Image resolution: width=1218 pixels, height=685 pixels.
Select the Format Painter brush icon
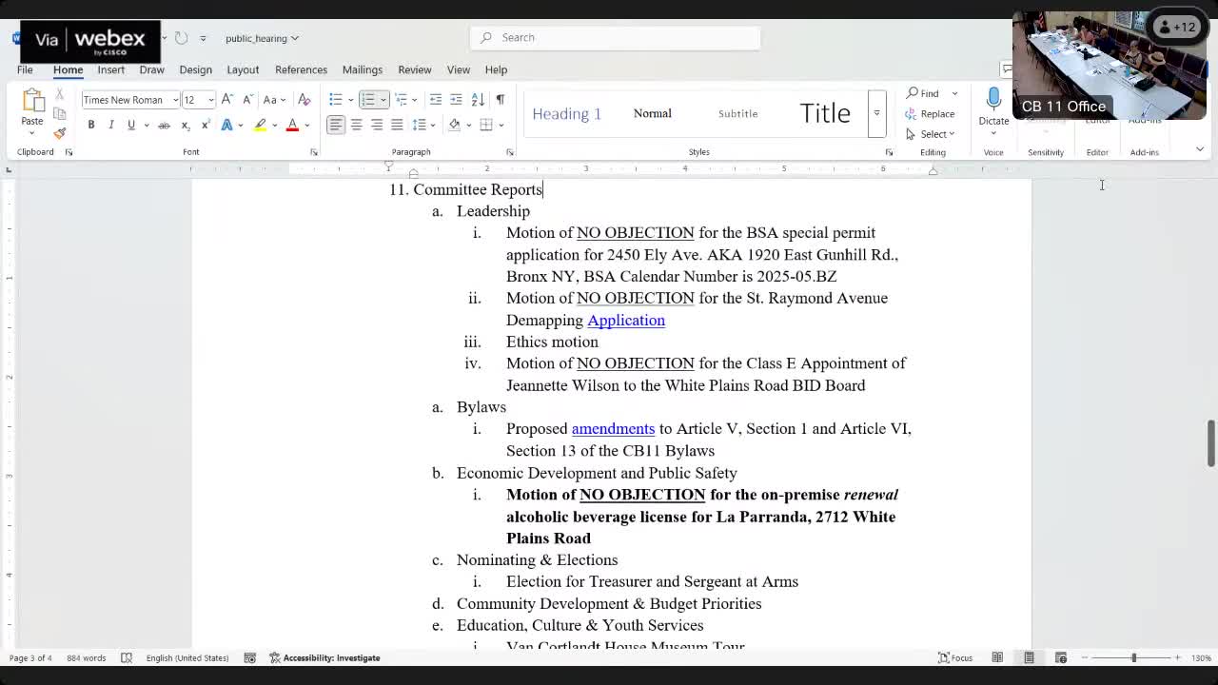click(x=59, y=133)
